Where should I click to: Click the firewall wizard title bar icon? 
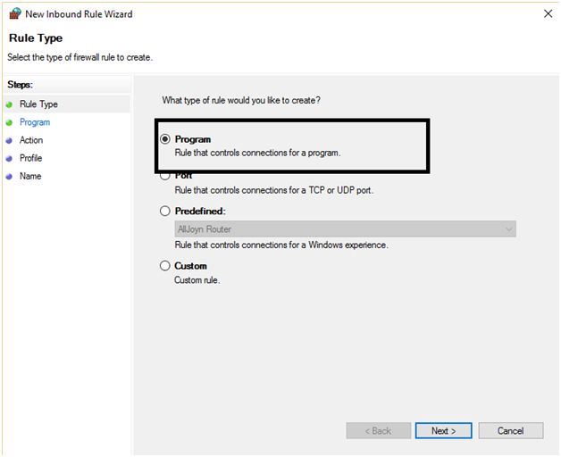click(x=13, y=13)
